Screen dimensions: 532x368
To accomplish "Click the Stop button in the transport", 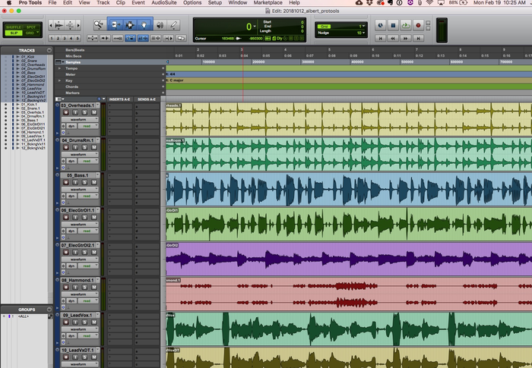I will (x=391, y=25).
